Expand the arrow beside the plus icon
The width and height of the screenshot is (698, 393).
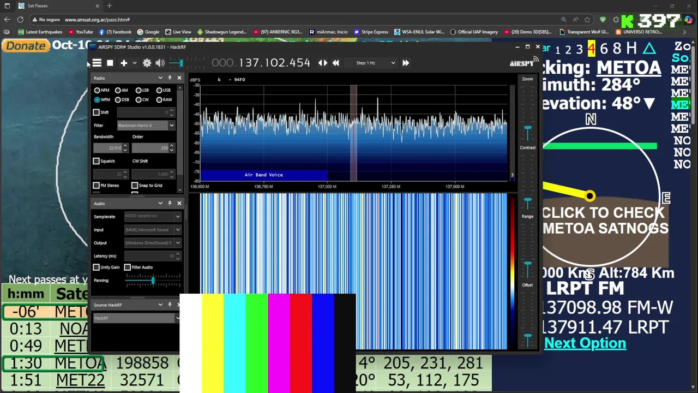click(x=135, y=63)
